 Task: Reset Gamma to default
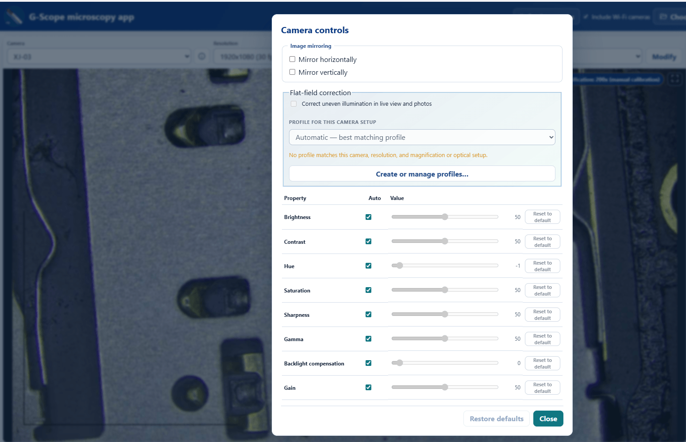coord(543,339)
